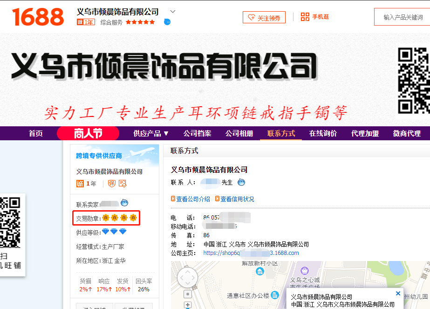
Task: Click the certification document badge icon
Action: pos(123,183)
